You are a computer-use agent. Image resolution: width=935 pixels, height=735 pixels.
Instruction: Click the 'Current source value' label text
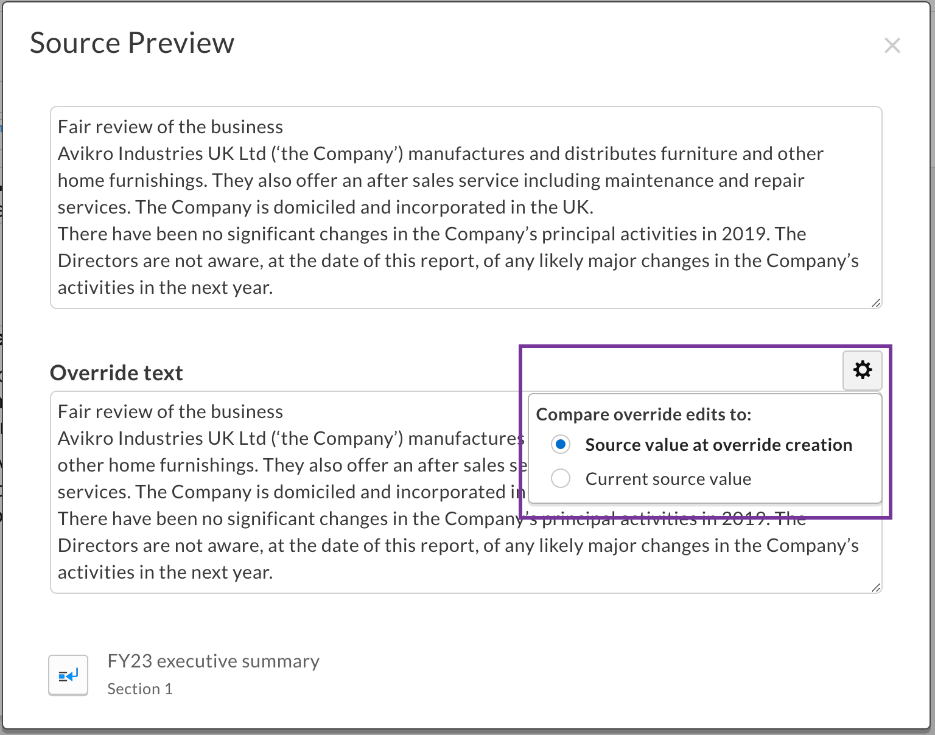[x=668, y=479]
